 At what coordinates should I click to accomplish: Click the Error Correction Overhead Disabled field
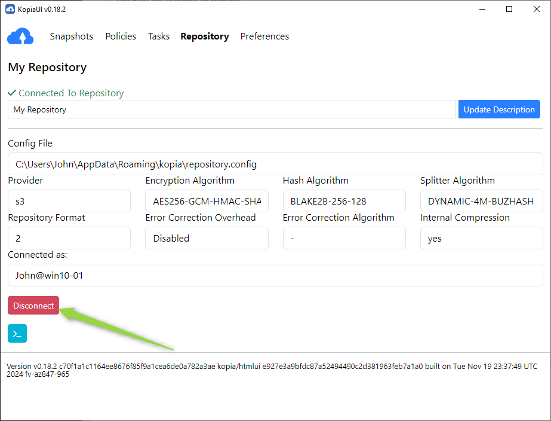point(207,239)
